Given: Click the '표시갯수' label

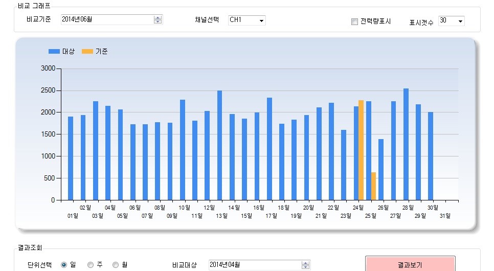Looking at the screenshot, I should coord(421,22).
